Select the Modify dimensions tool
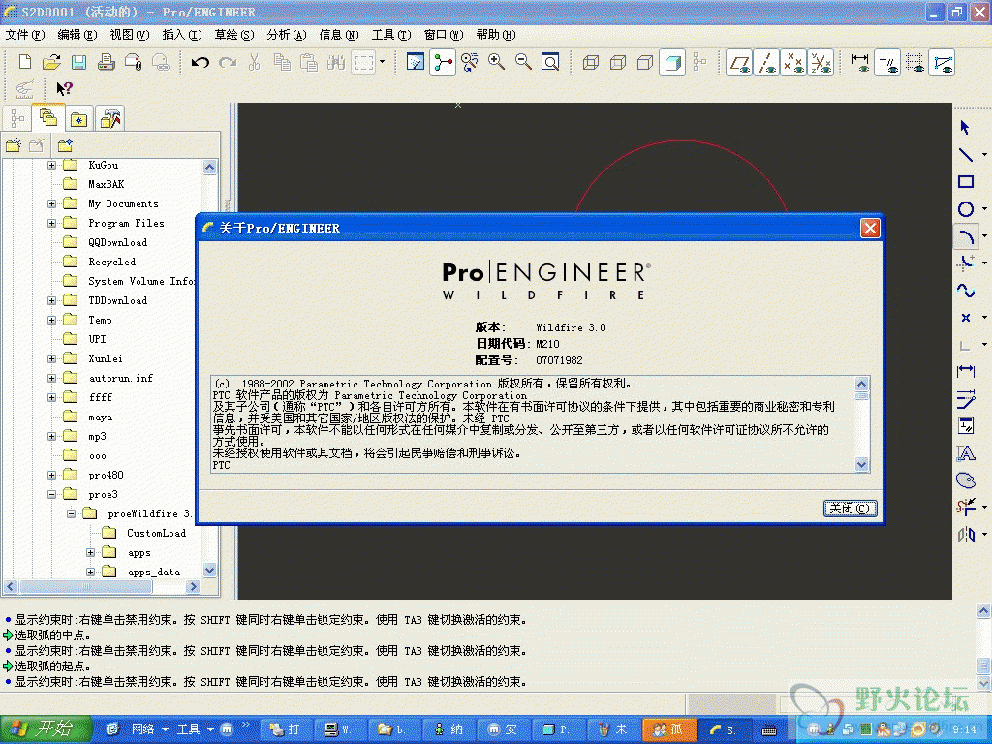Viewport: 992px width, 744px height. (x=966, y=398)
